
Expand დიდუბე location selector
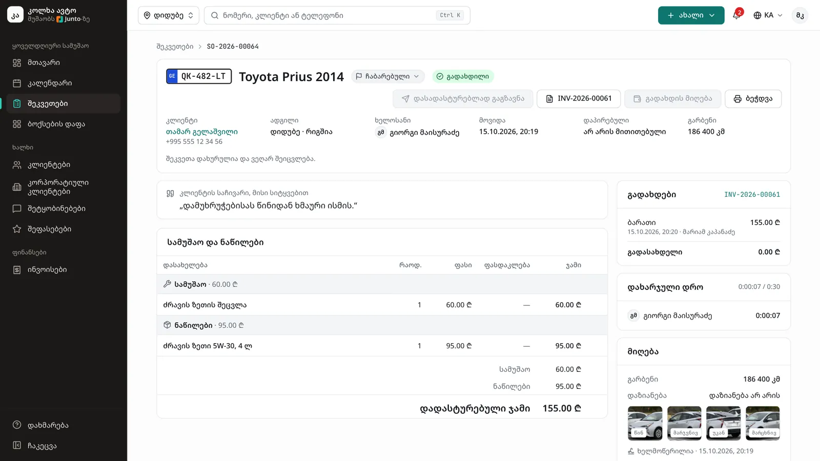169,15
